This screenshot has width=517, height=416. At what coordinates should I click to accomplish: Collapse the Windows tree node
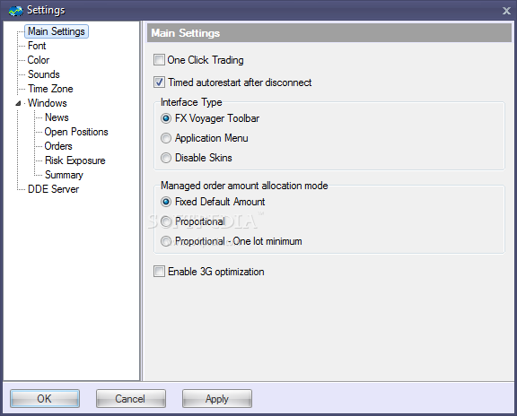click(18, 103)
